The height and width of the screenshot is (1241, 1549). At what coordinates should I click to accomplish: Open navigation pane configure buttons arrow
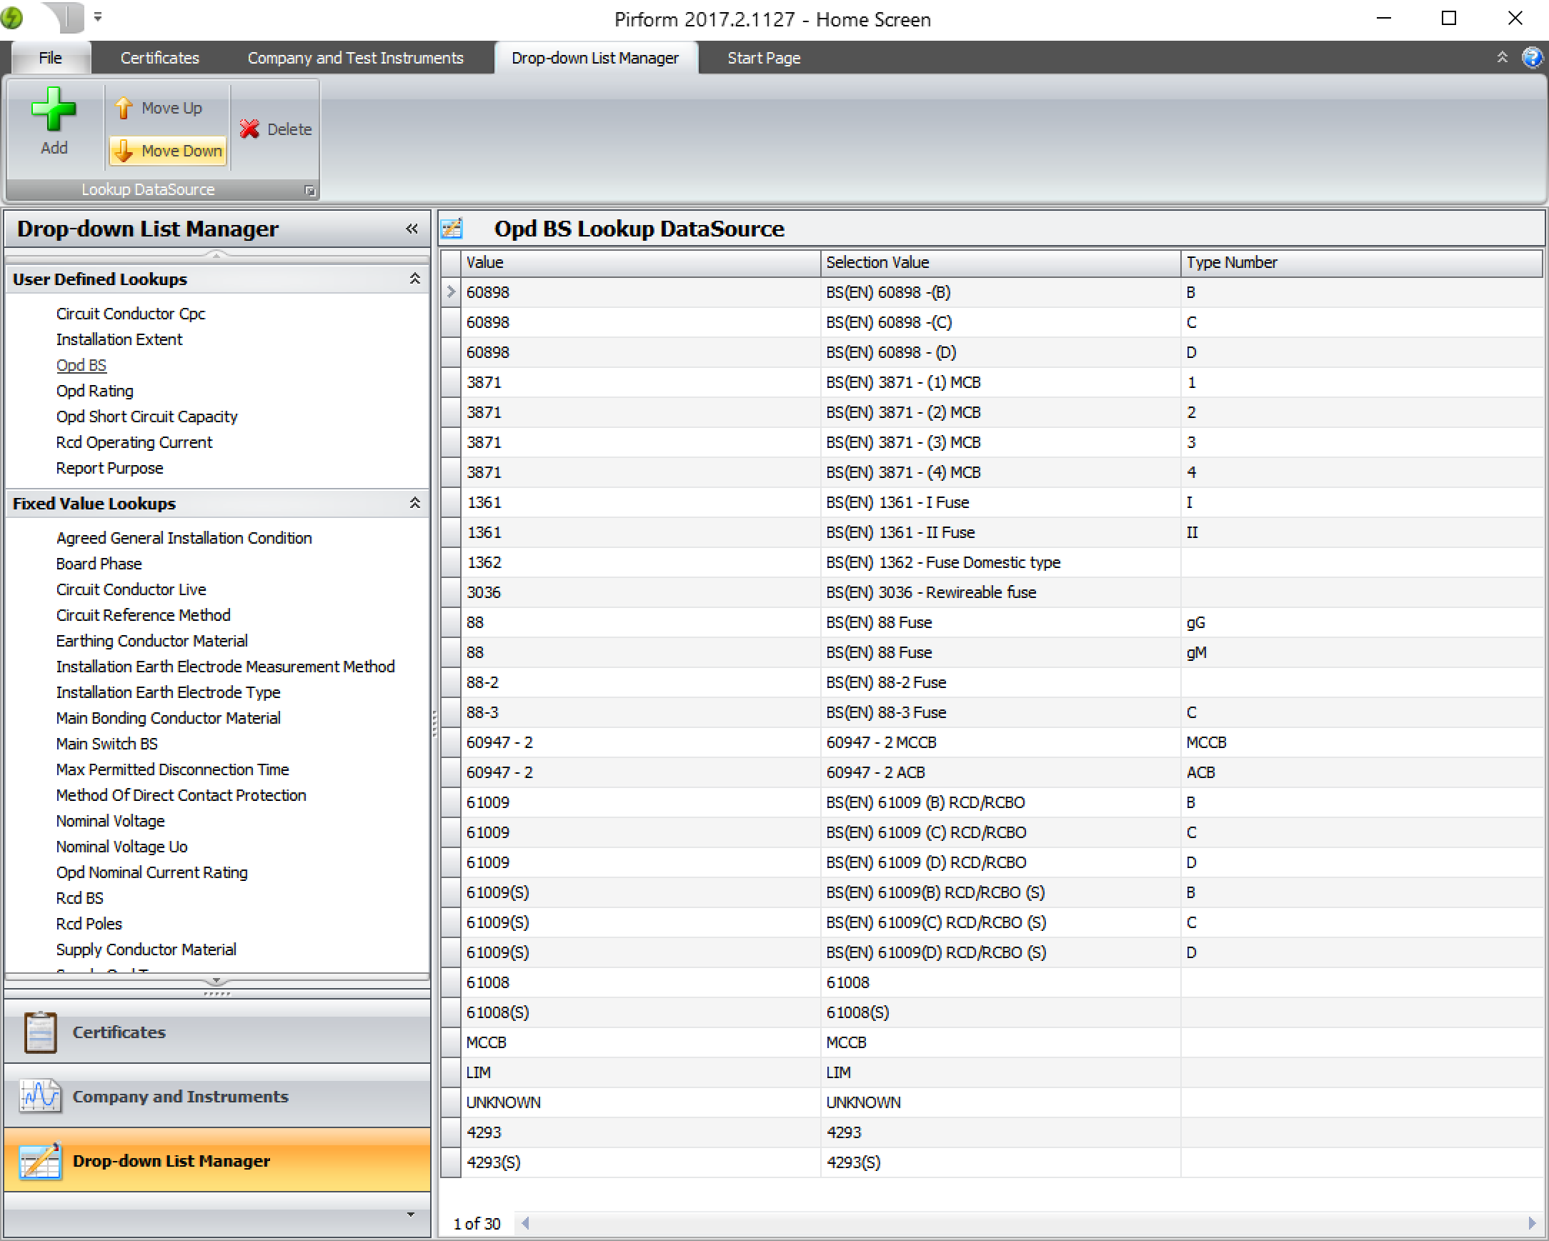tap(411, 1215)
